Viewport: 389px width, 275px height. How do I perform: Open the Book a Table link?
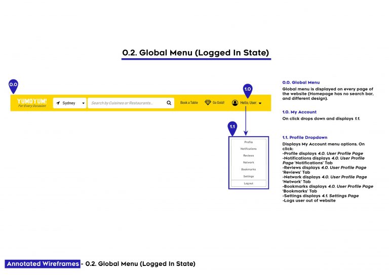189,103
